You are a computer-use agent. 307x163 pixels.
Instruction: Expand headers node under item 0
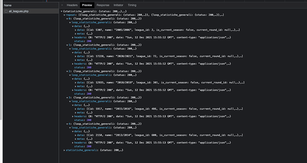73,37
